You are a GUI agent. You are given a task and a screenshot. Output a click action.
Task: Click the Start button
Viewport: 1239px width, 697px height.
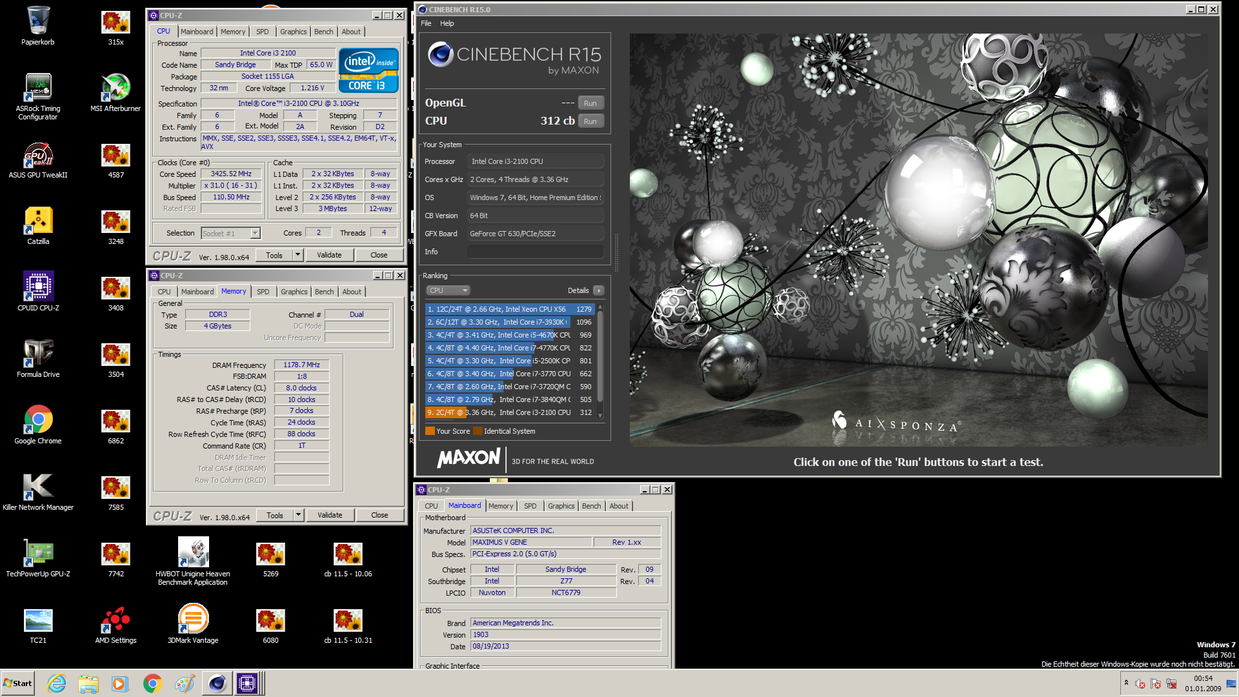(x=18, y=683)
